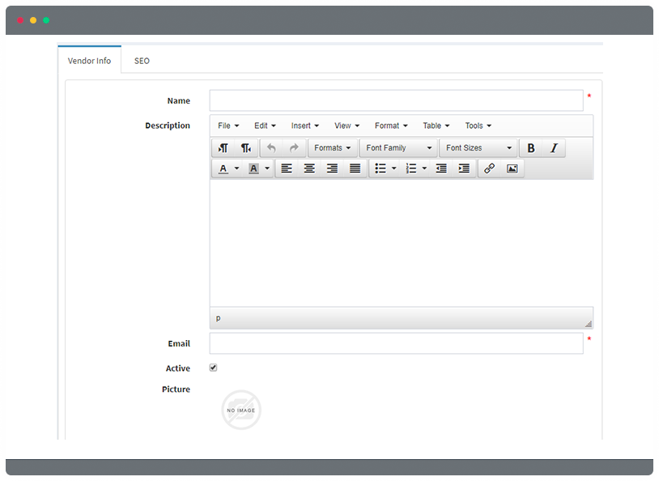Click the Email input field

point(397,343)
